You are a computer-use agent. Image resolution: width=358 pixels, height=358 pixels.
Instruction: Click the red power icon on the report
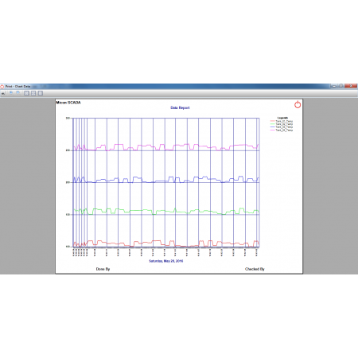pyautogui.click(x=298, y=104)
